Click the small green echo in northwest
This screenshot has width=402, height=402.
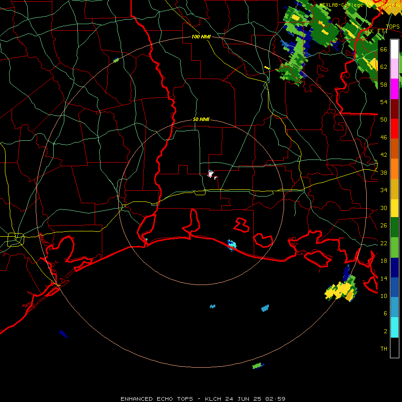coord(116,60)
